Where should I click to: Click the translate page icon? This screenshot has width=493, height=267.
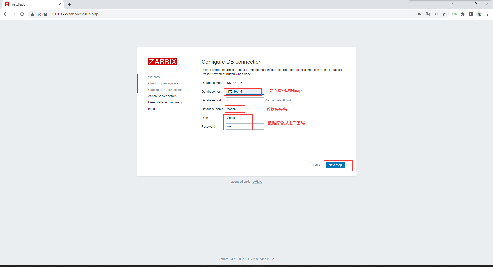[428, 14]
